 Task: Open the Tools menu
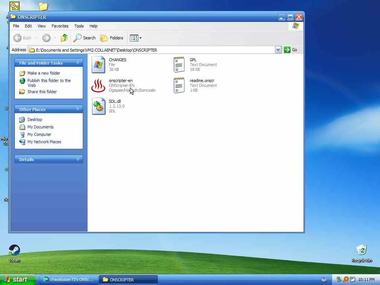pos(79,26)
